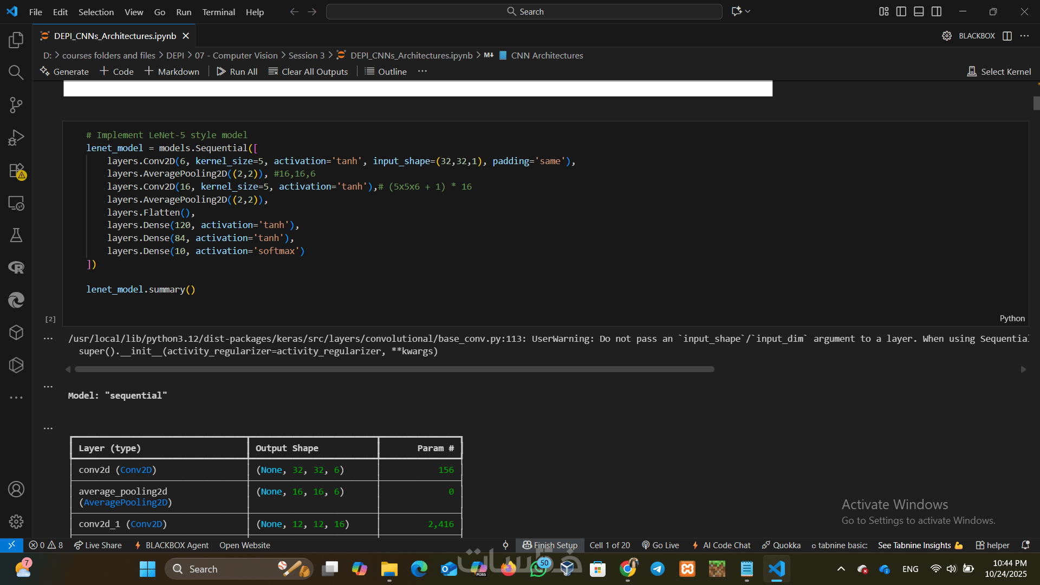Open the Explorer view in activity bar
1040x585 pixels.
point(16,40)
